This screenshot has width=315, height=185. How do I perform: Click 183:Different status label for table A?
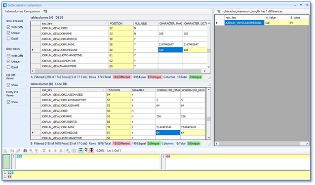click(122, 77)
